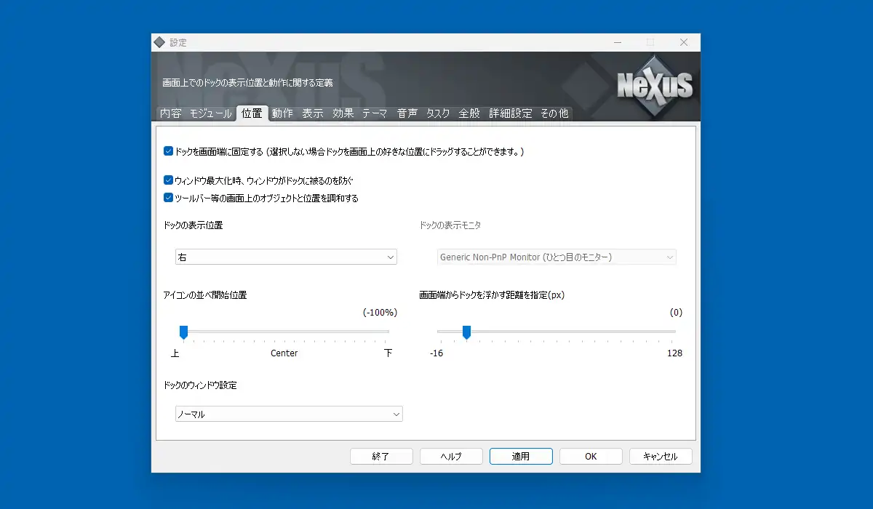The height and width of the screenshot is (509, 873).
Task: Close the 設定 window
Action: pos(683,42)
